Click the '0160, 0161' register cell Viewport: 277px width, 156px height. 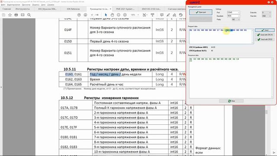[x=73, y=74]
